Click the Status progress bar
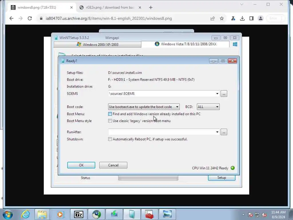This screenshot has width=293, height=220. pyautogui.click(x=148, y=178)
